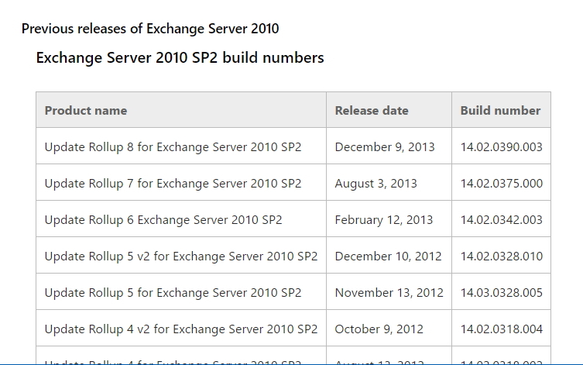Select 'Update Rollup 4 v2 for Exchange Server 2010 SP2' cell
Screen dimensions: 583x365
click(x=181, y=329)
